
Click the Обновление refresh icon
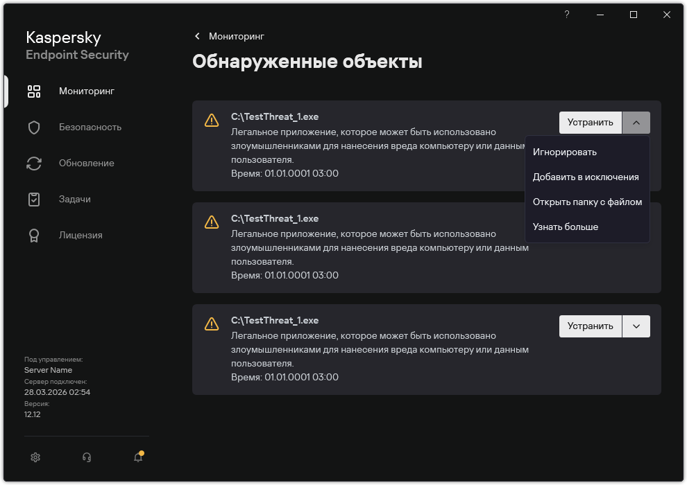(x=34, y=163)
